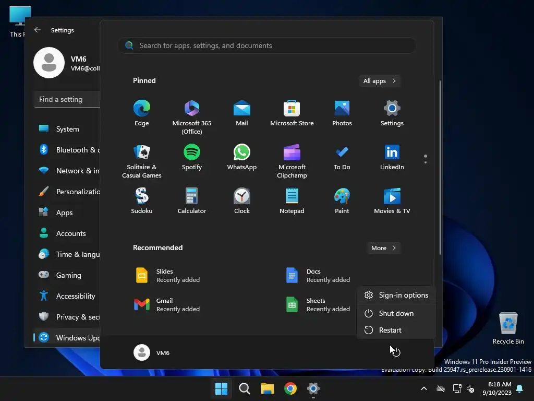Click the power button in Start menu
The width and height of the screenshot is (534, 401).
click(396, 352)
